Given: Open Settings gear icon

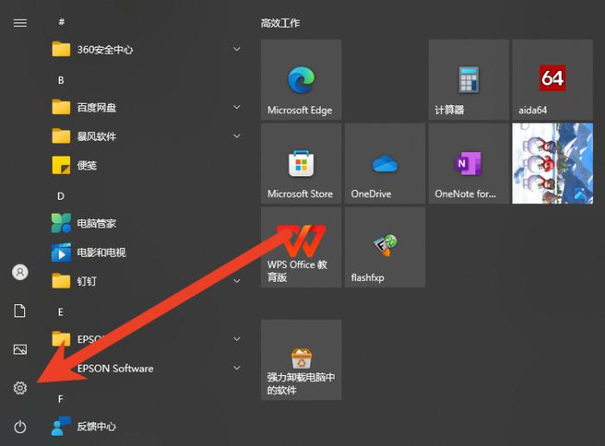Looking at the screenshot, I should coord(20,388).
